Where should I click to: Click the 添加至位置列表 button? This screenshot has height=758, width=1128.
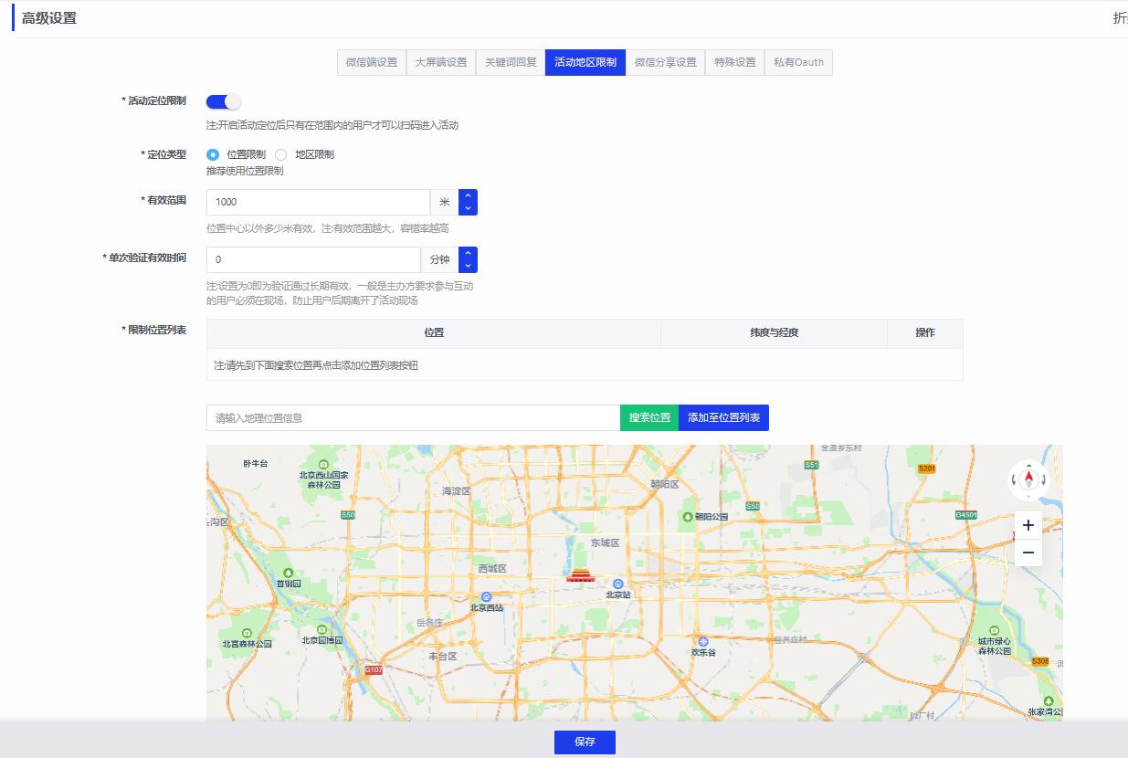723,417
